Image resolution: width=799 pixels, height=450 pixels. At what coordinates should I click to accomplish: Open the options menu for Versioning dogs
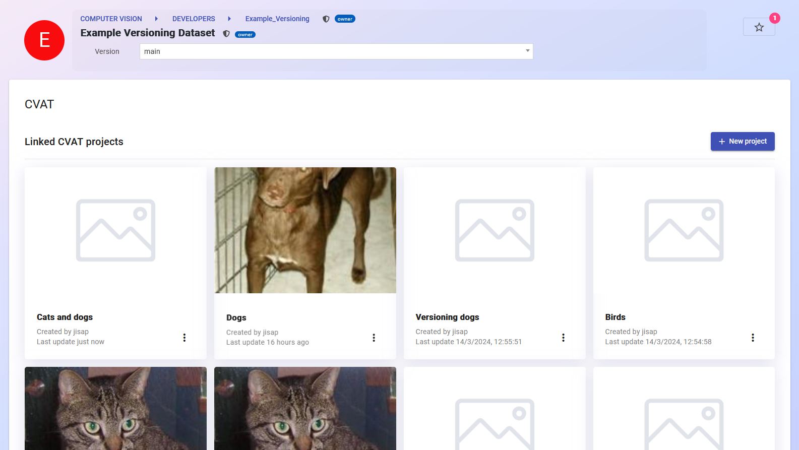click(563, 338)
